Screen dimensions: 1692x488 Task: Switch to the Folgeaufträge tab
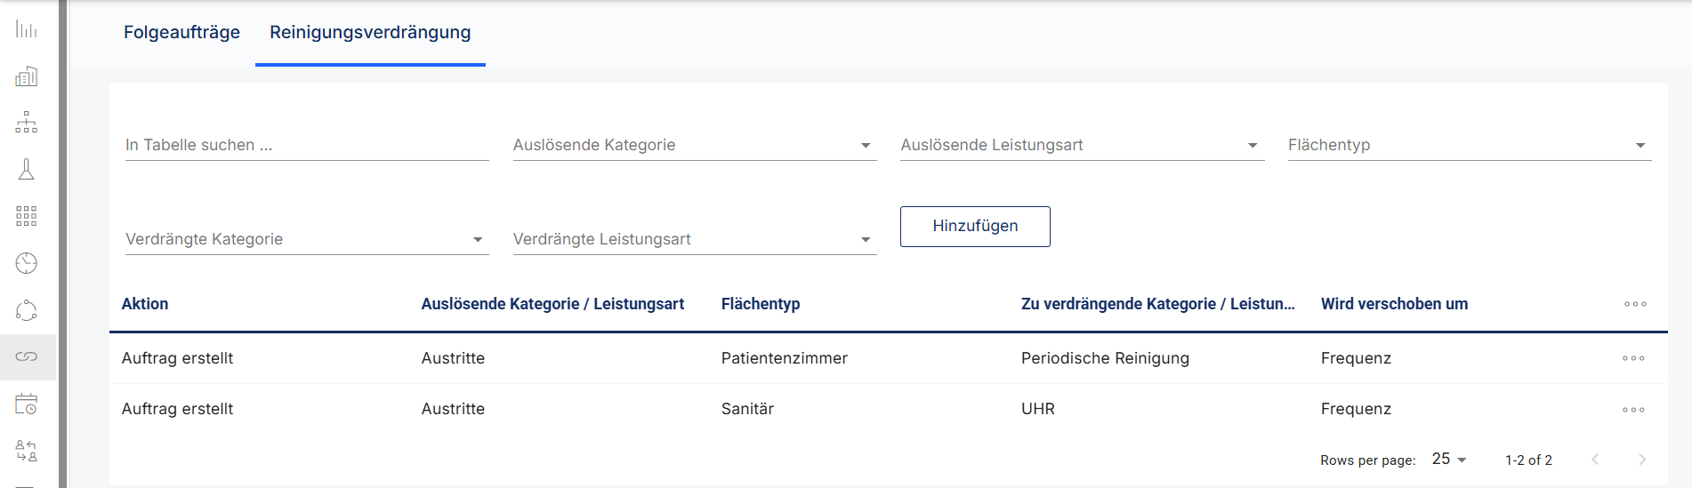(181, 33)
